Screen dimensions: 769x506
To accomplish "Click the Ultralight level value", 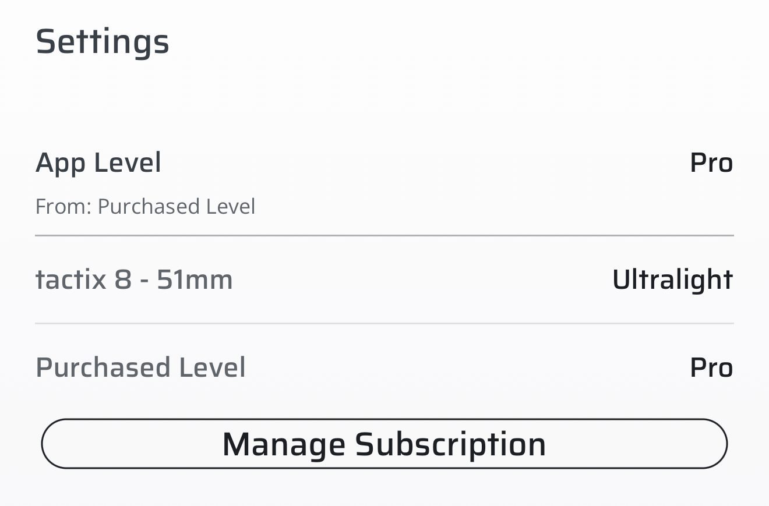I will click(x=672, y=279).
